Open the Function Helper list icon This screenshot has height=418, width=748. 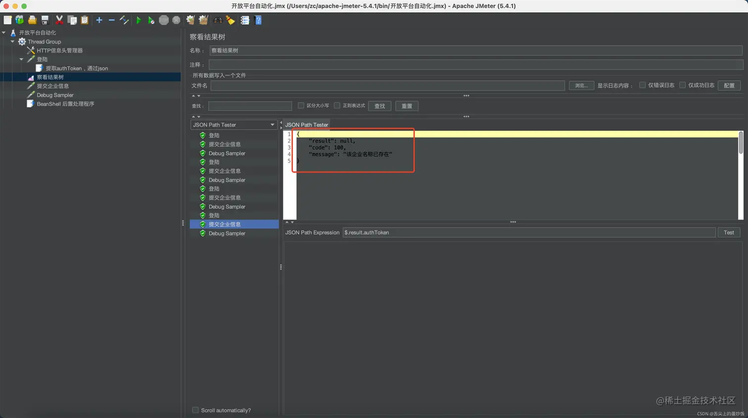click(x=245, y=20)
